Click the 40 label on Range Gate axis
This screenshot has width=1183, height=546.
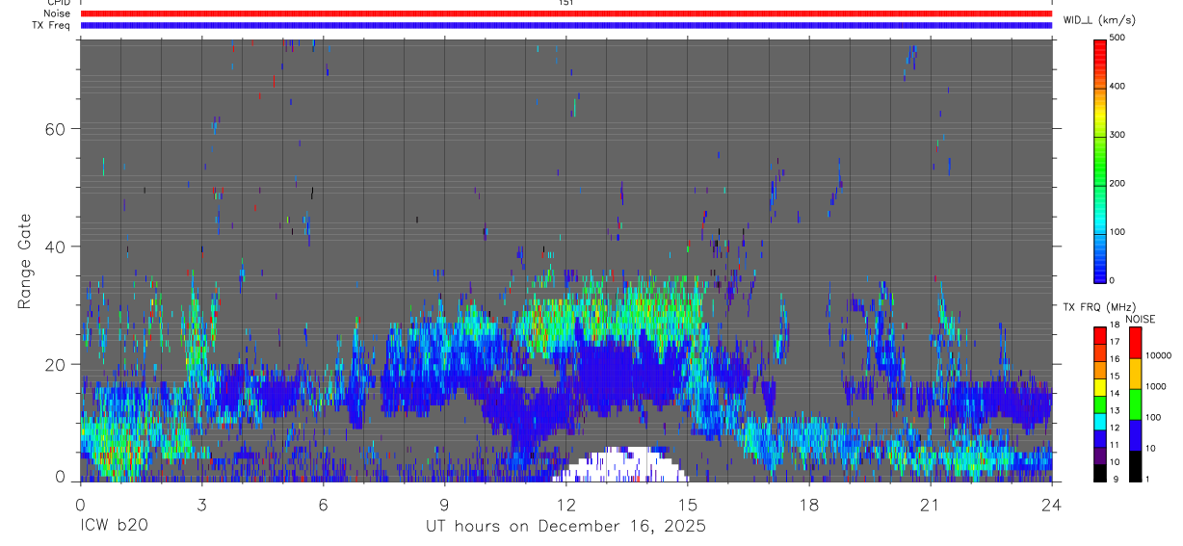[x=56, y=247]
